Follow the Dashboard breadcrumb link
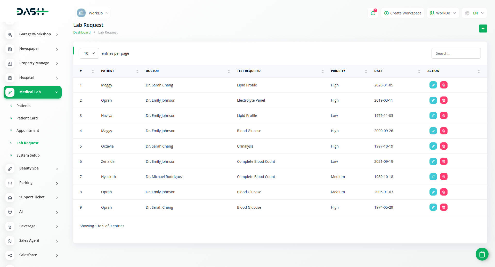 (82, 32)
